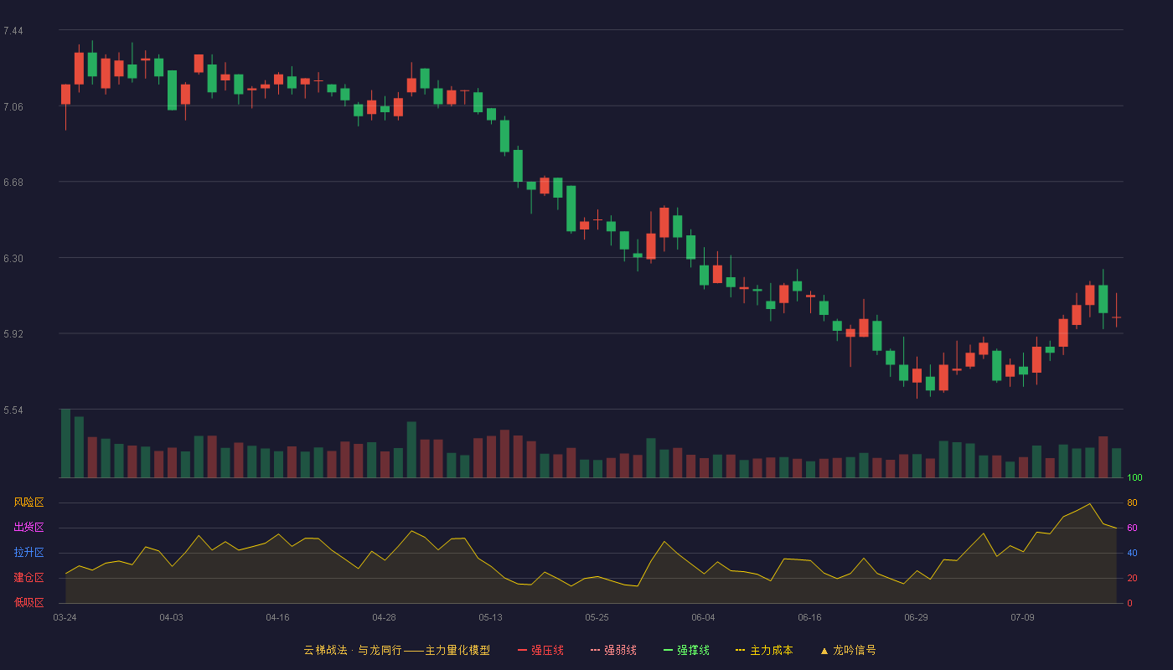Select the 风险区 zone label

(x=29, y=502)
